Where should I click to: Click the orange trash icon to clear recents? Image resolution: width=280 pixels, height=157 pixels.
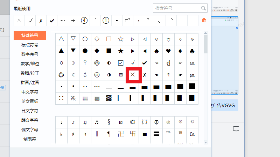pos(204,21)
